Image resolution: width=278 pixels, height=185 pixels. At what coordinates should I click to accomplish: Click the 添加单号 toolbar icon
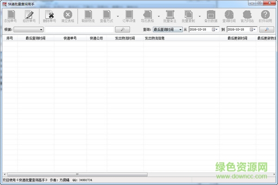(x=11, y=16)
